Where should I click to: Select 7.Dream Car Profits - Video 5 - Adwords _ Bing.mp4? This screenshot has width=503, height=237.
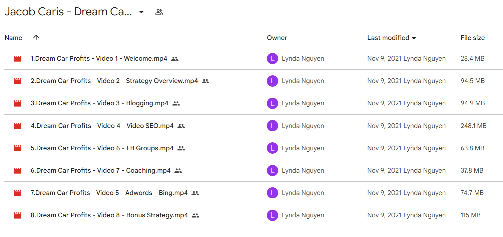(x=109, y=193)
